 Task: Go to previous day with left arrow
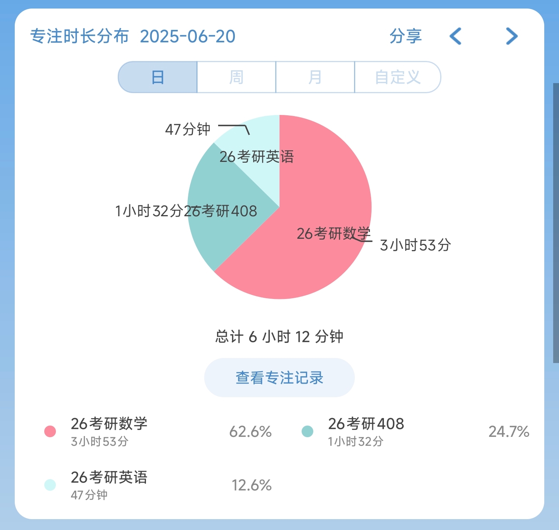tap(456, 36)
